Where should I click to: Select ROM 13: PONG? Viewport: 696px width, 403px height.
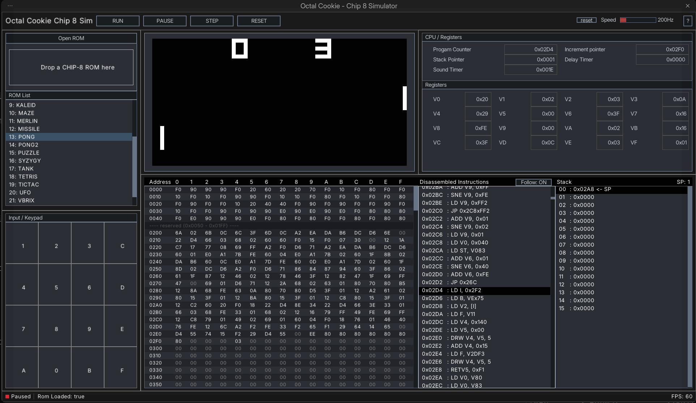pyautogui.click(x=69, y=137)
